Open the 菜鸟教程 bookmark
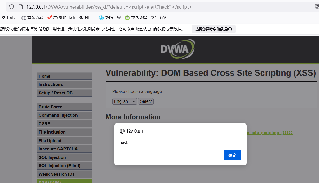Screen dimensions: 319x183 (x=147, y=18)
